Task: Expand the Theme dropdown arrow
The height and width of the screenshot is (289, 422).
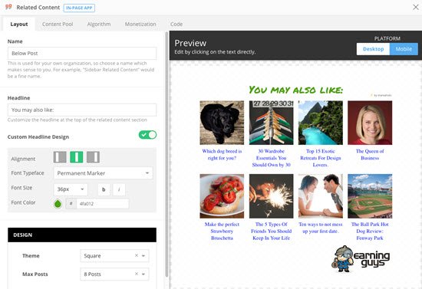Action: 143,256
